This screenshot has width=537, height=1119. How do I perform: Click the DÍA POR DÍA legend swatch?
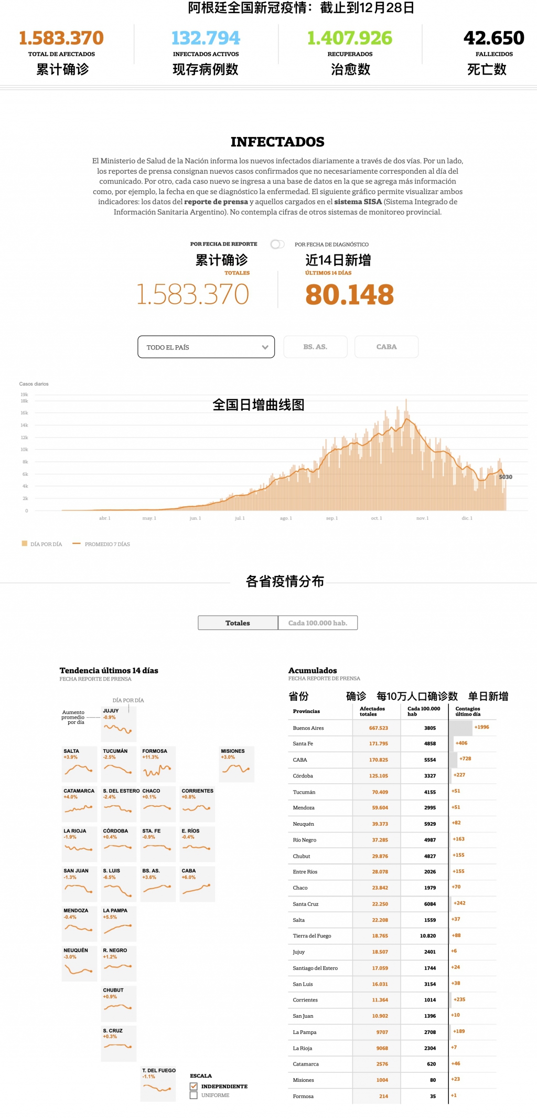25,543
